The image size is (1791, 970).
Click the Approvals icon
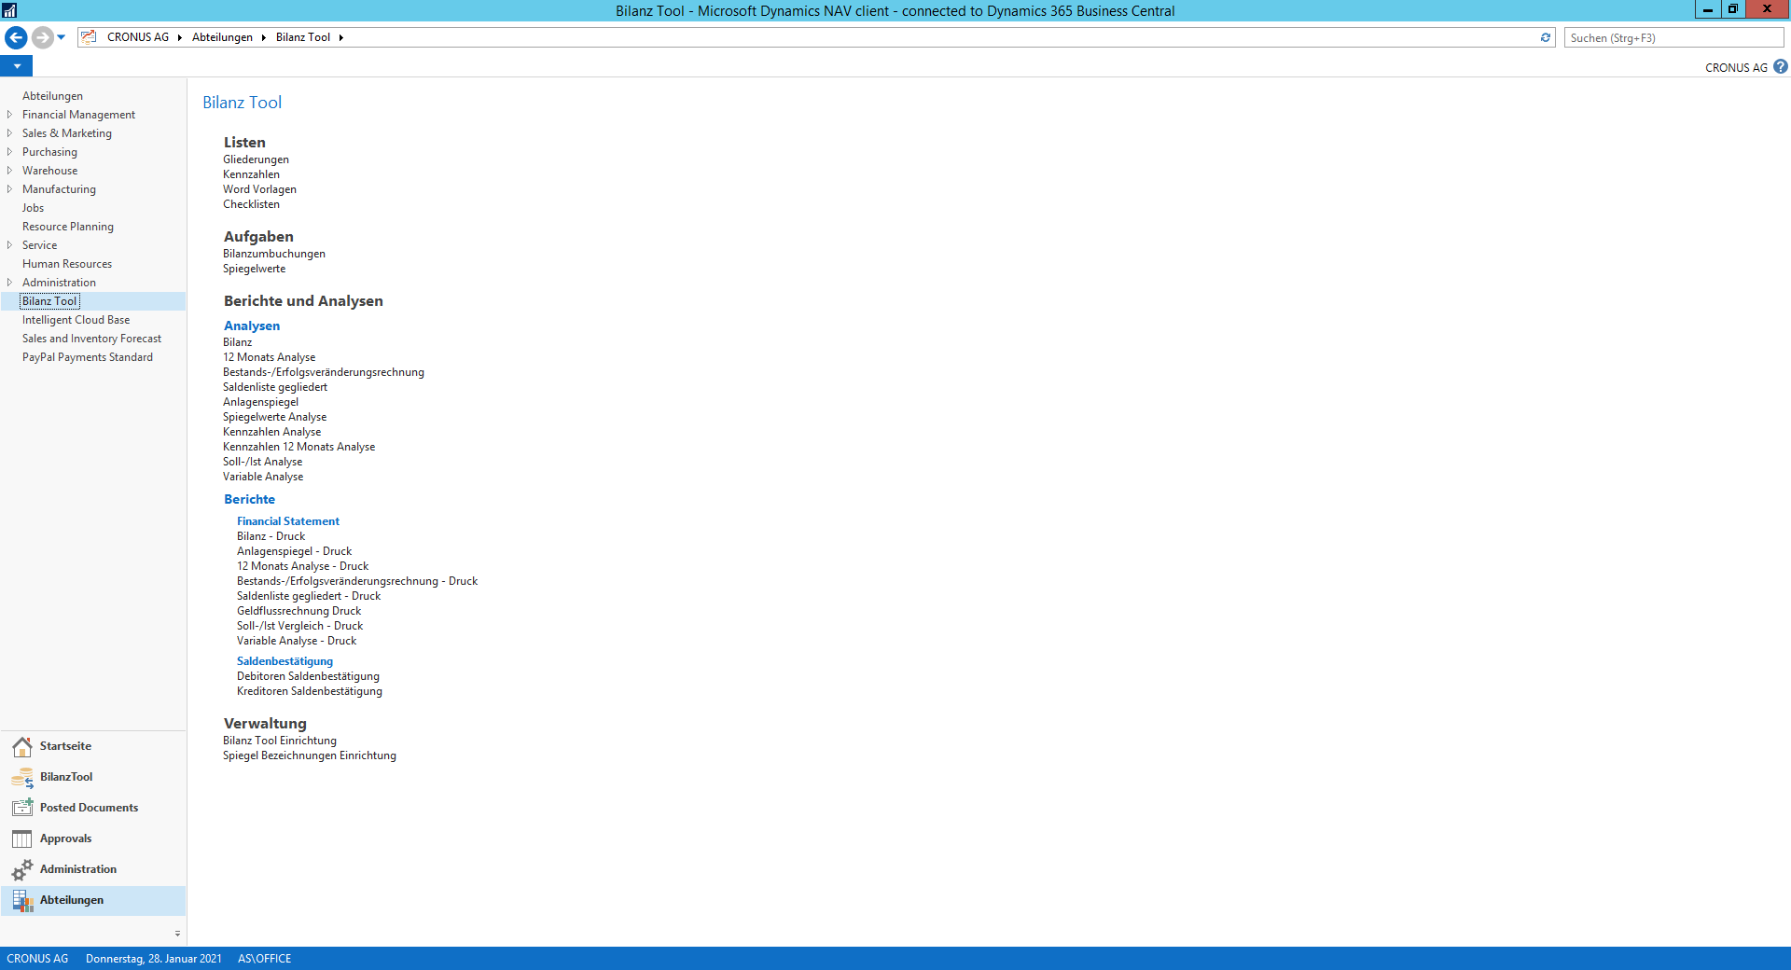point(21,839)
